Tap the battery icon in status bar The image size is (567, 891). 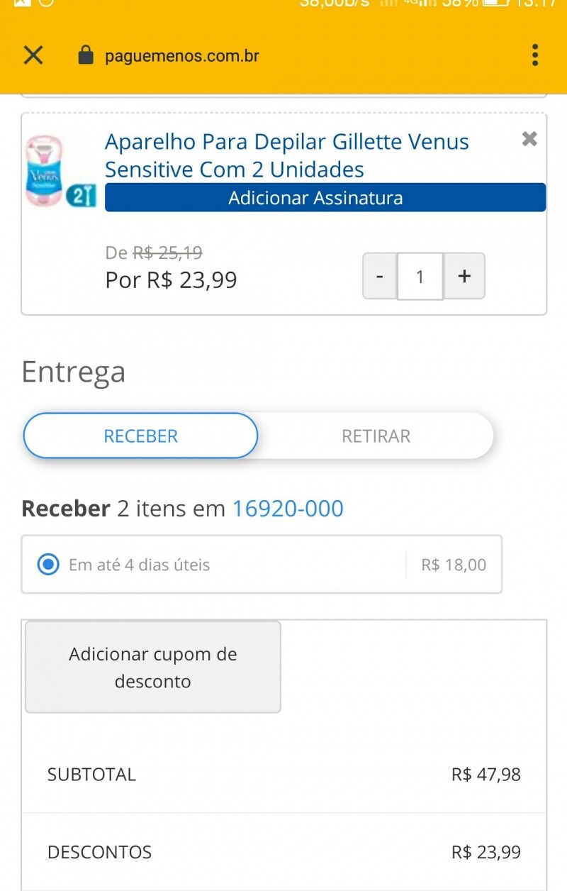pyautogui.click(x=495, y=3)
